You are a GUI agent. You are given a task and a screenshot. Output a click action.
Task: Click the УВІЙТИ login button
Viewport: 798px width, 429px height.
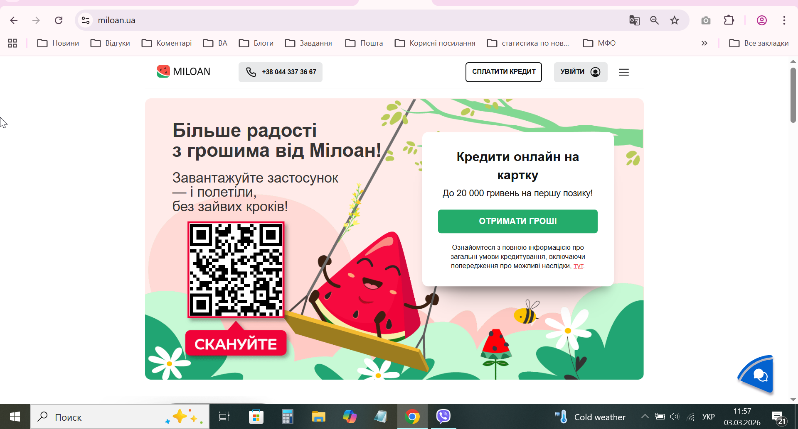tap(581, 72)
